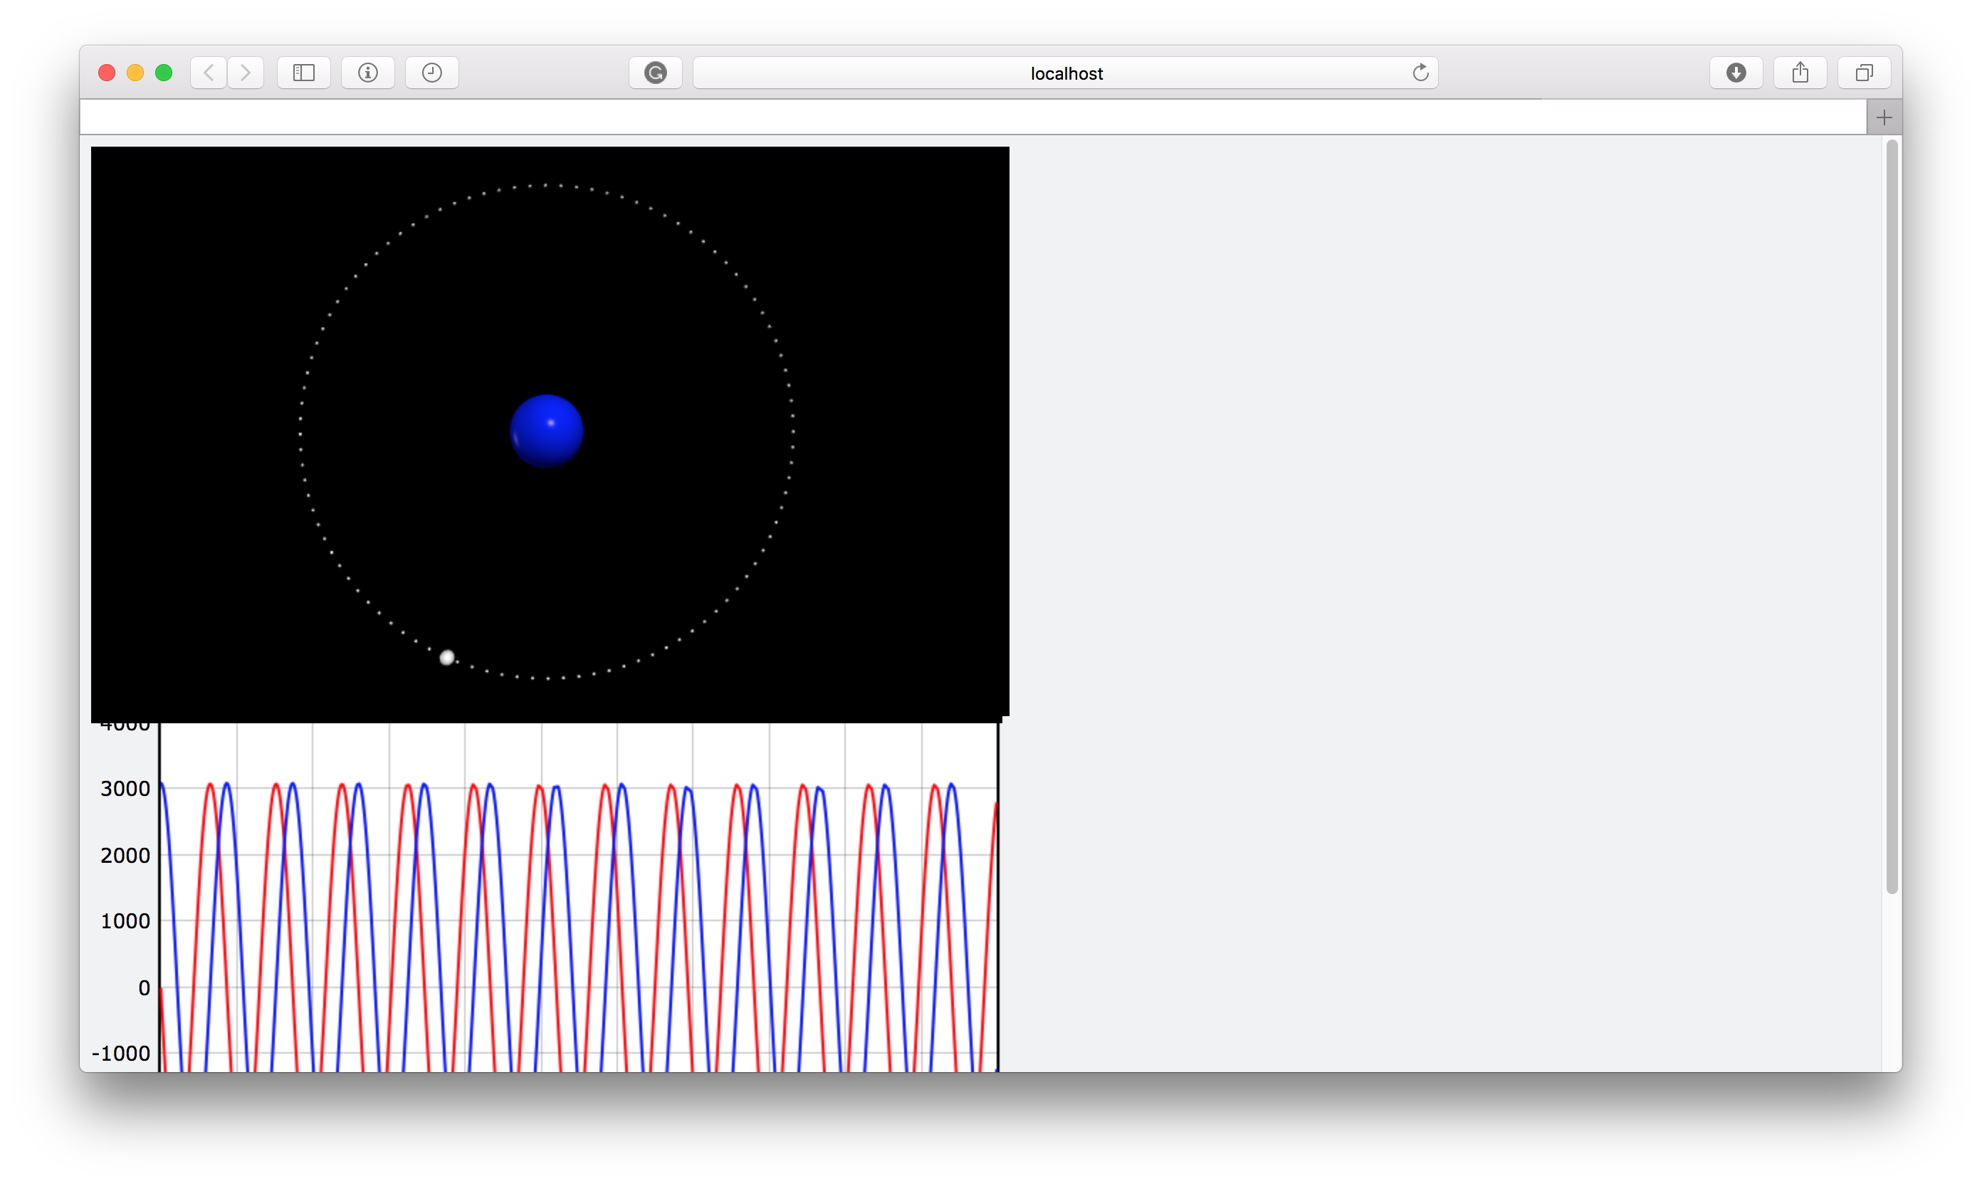Reload the localhost page

point(1420,73)
